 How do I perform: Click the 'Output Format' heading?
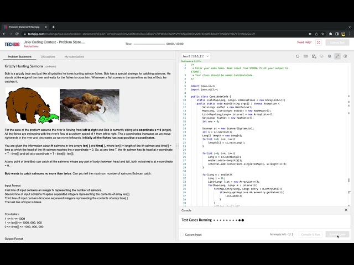[14, 239]
